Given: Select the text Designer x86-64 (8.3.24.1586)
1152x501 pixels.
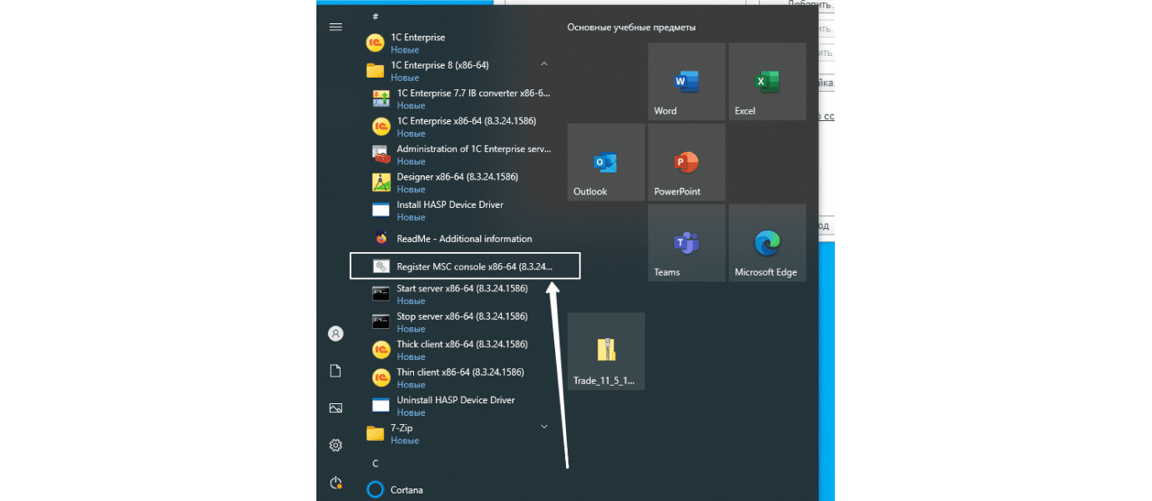Looking at the screenshot, I should coord(457,177).
